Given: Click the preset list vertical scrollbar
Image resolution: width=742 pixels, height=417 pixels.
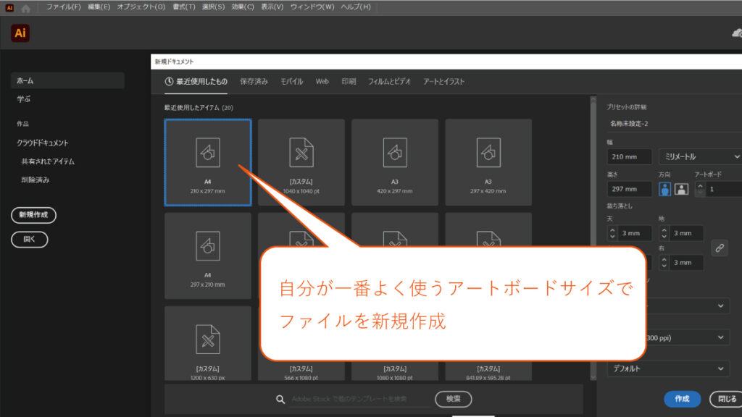Looking at the screenshot, I should [x=593, y=237].
